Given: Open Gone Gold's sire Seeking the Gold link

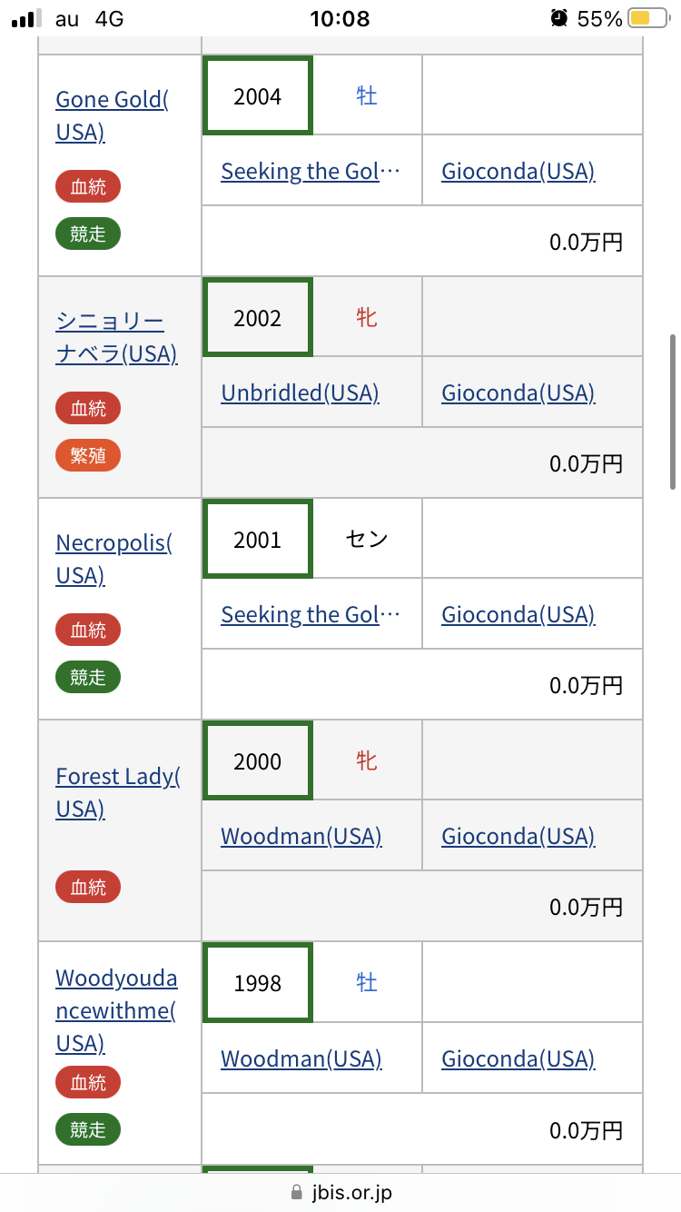Looking at the screenshot, I should [x=310, y=171].
